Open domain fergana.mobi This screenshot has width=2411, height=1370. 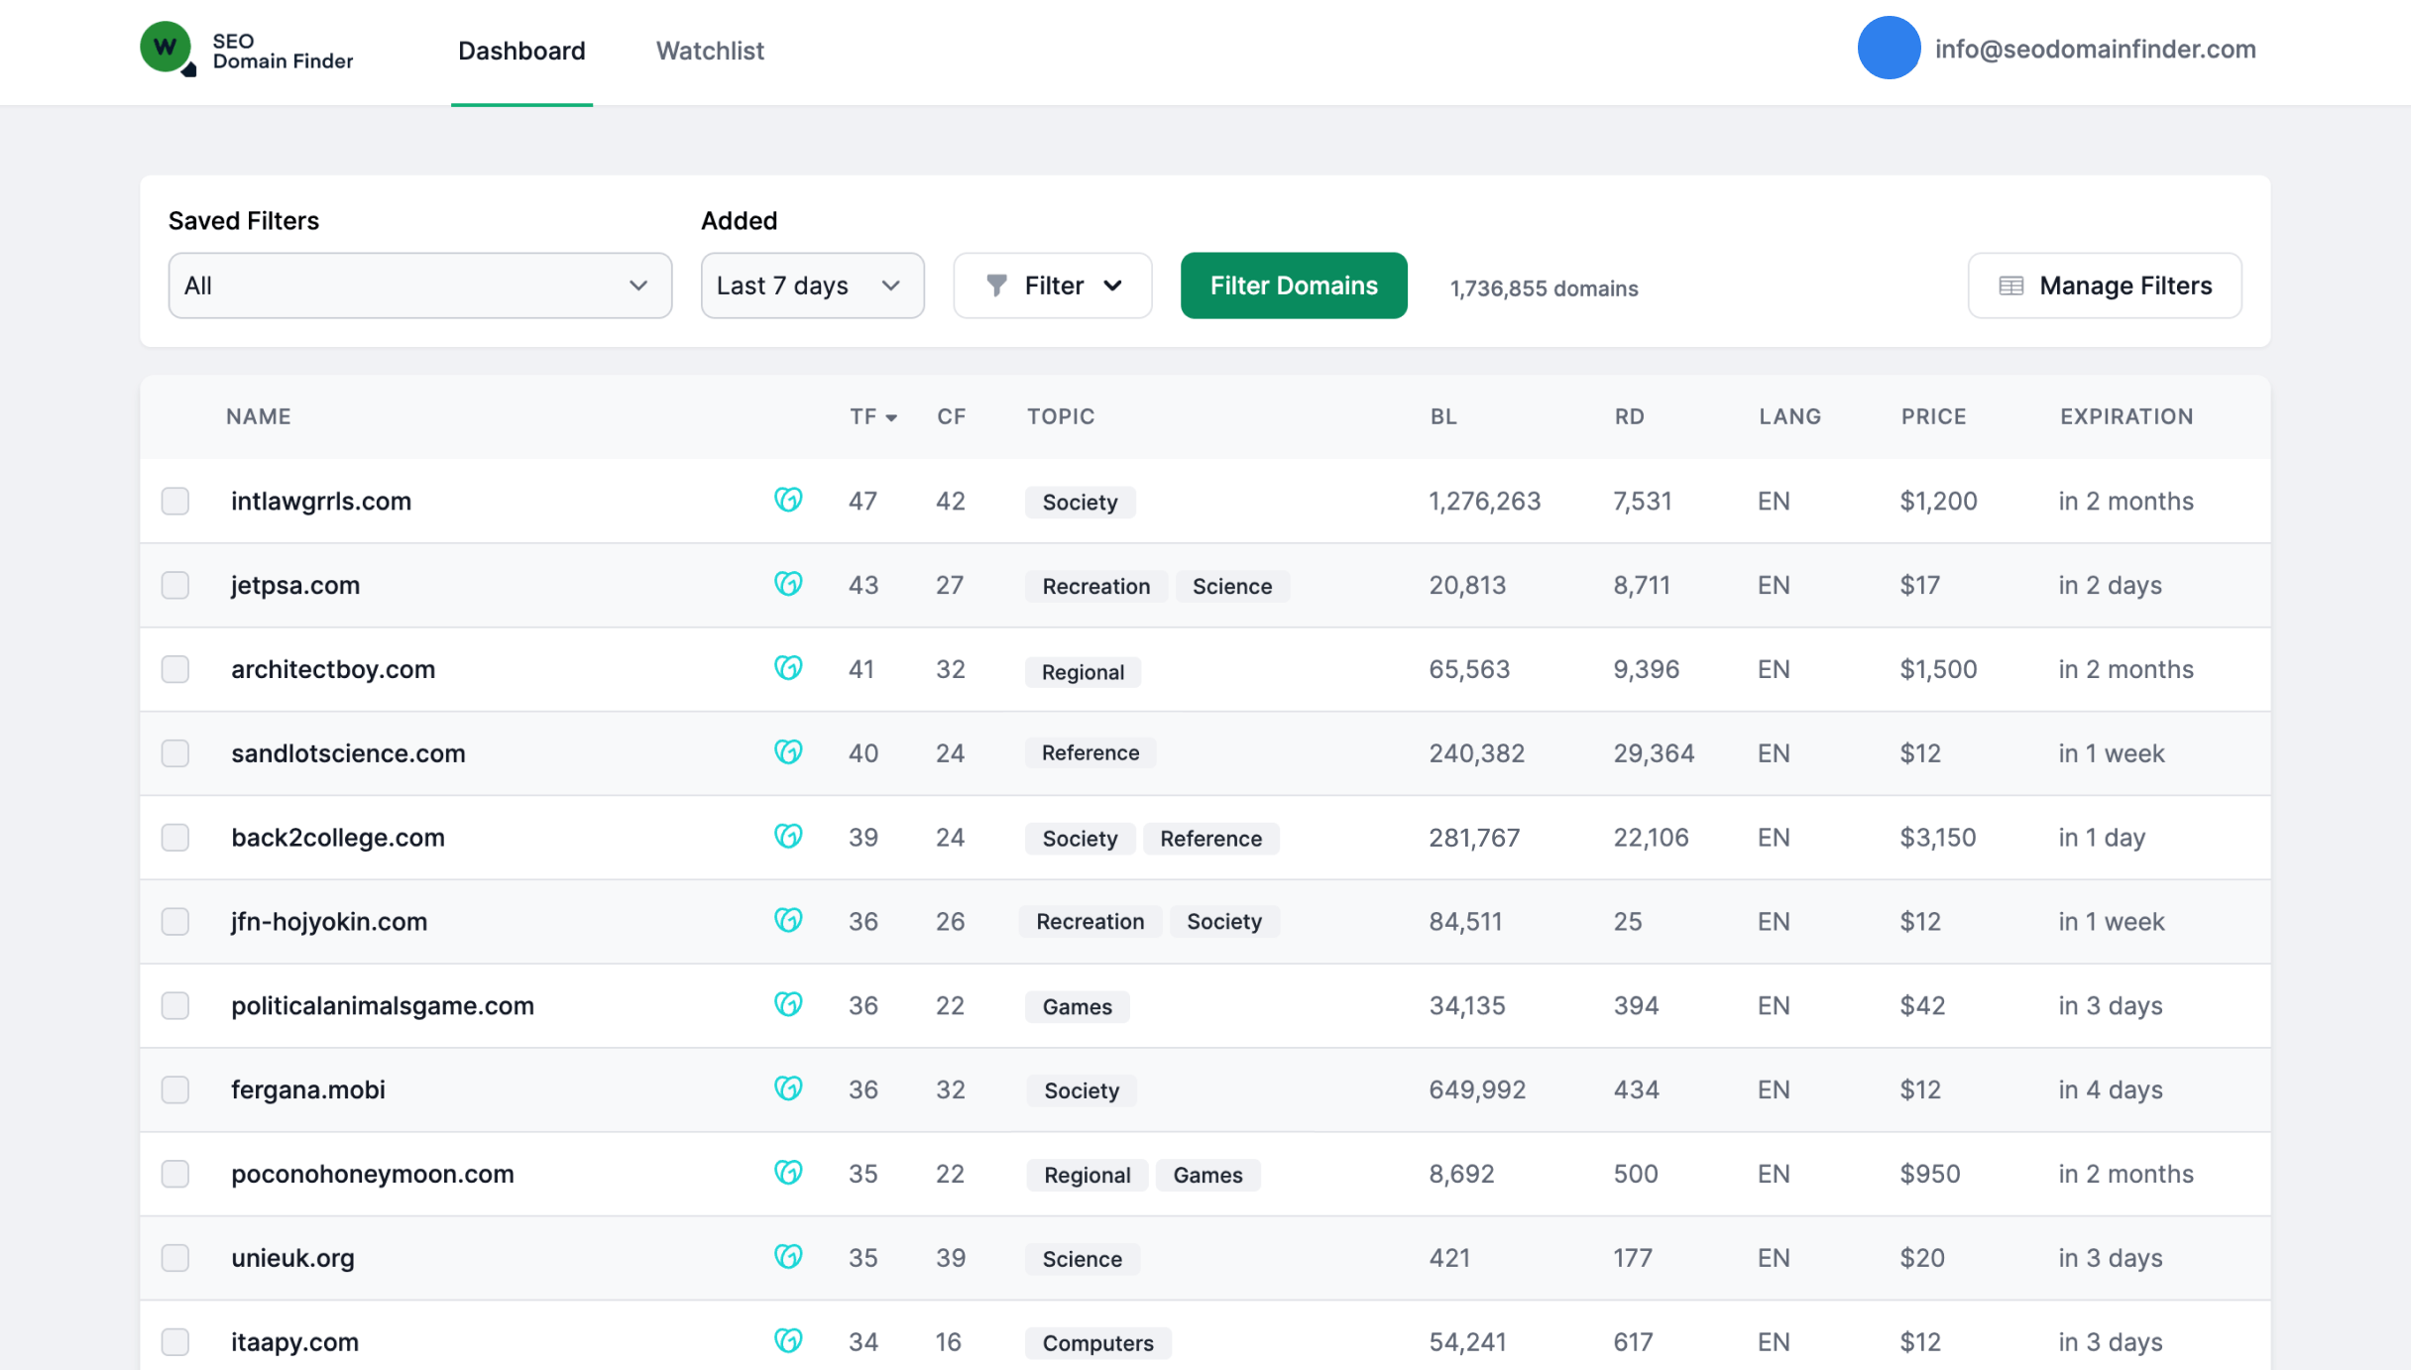tap(308, 1090)
